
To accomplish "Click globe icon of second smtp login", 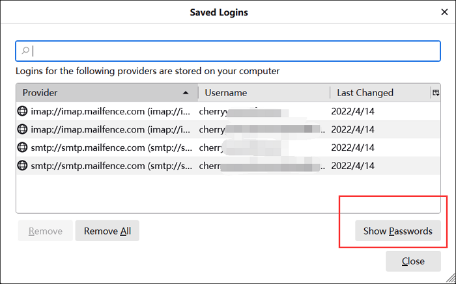I will 23,166.
